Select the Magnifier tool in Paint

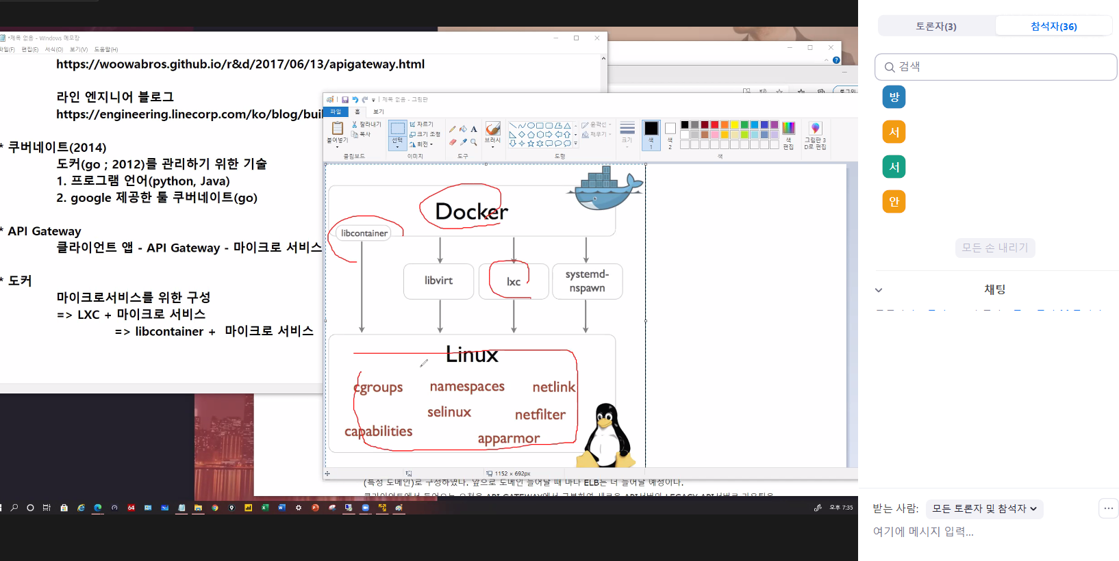tap(474, 142)
